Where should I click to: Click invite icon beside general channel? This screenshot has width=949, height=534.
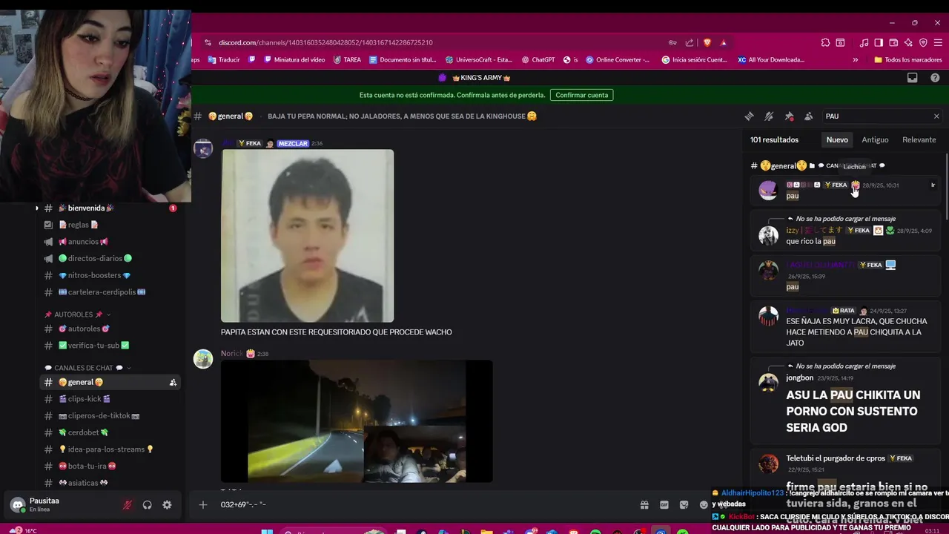173,383
